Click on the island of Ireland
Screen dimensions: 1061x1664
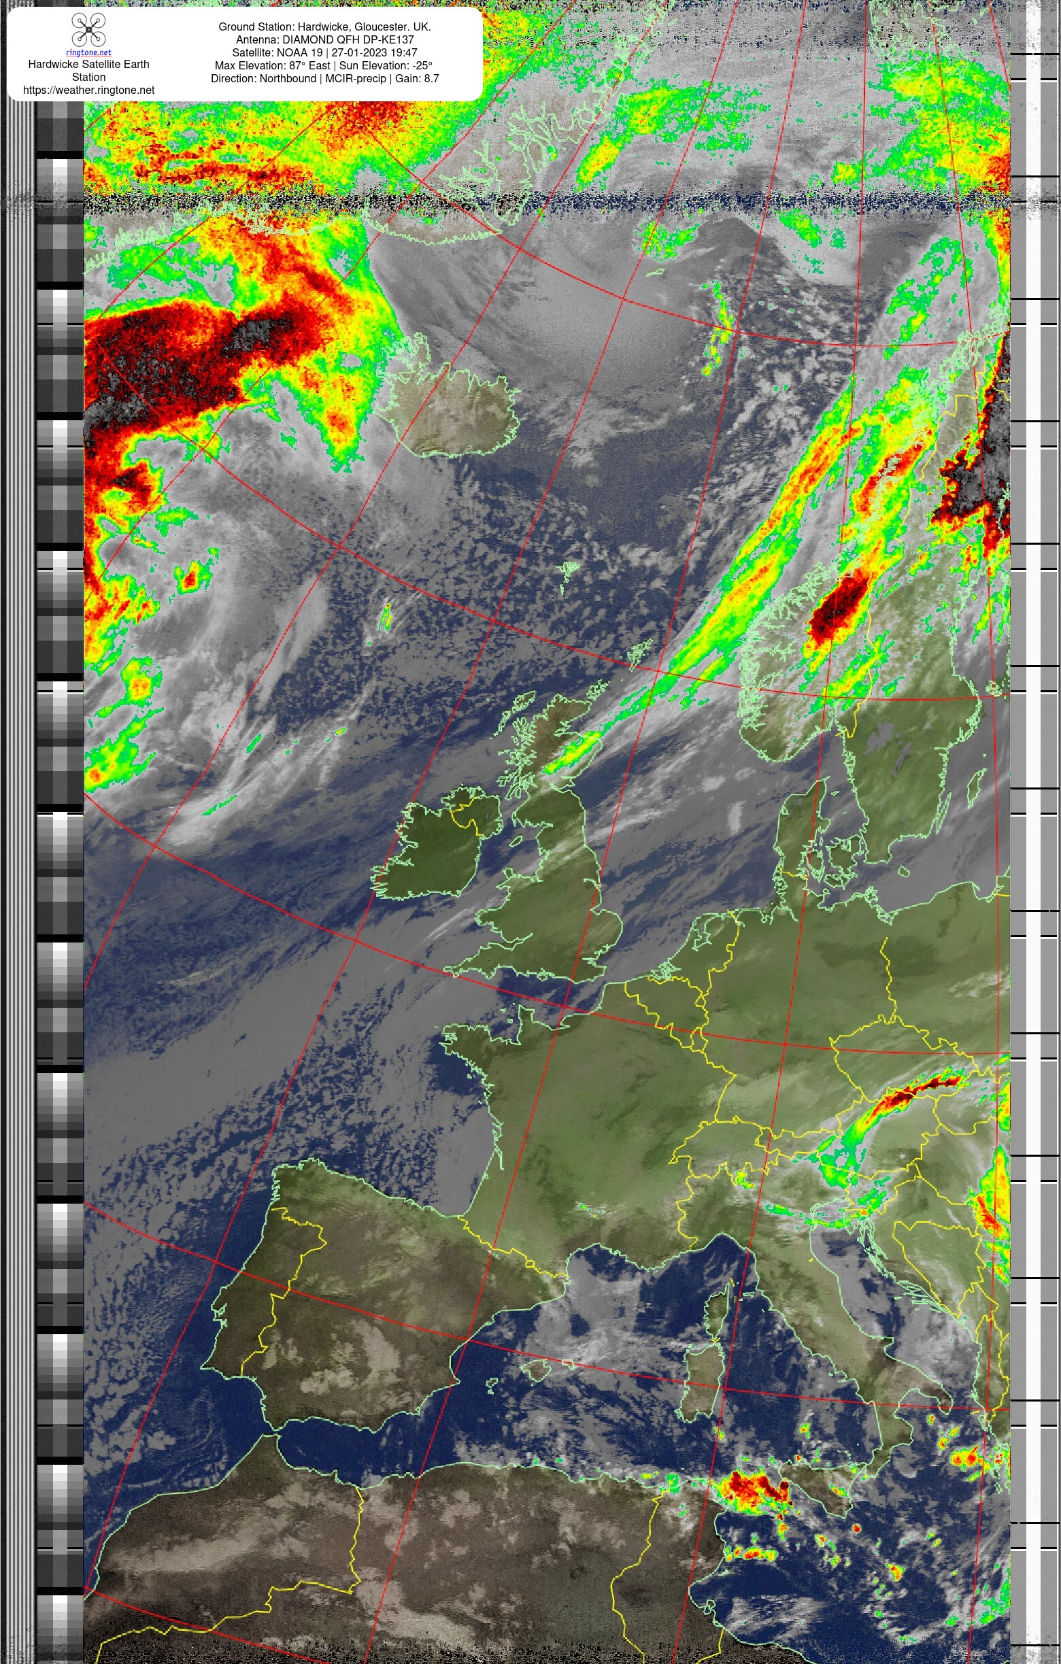(435, 847)
